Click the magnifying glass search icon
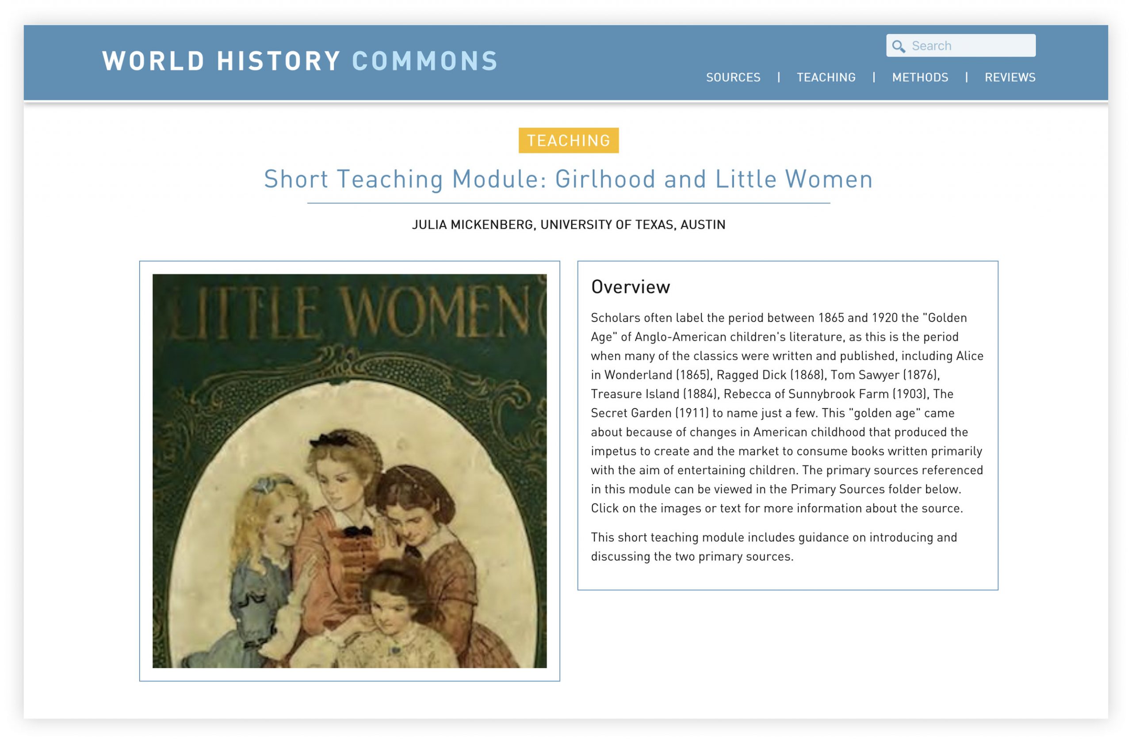Viewport: 1132px width, 743px height. point(899,46)
